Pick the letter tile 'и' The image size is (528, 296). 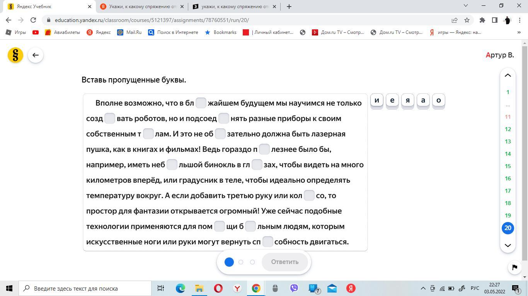point(377,100)
